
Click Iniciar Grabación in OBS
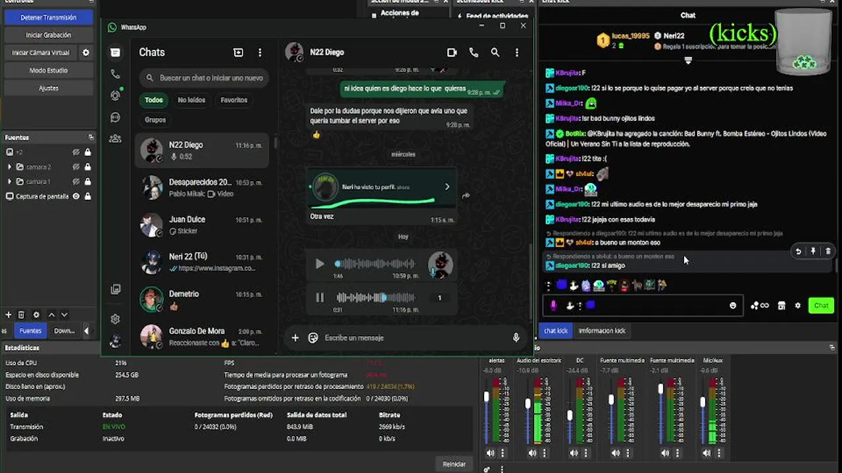coord(48,35)
